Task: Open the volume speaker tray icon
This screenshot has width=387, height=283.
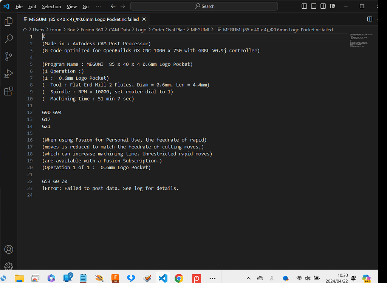Action: click(x=308, y=278)
